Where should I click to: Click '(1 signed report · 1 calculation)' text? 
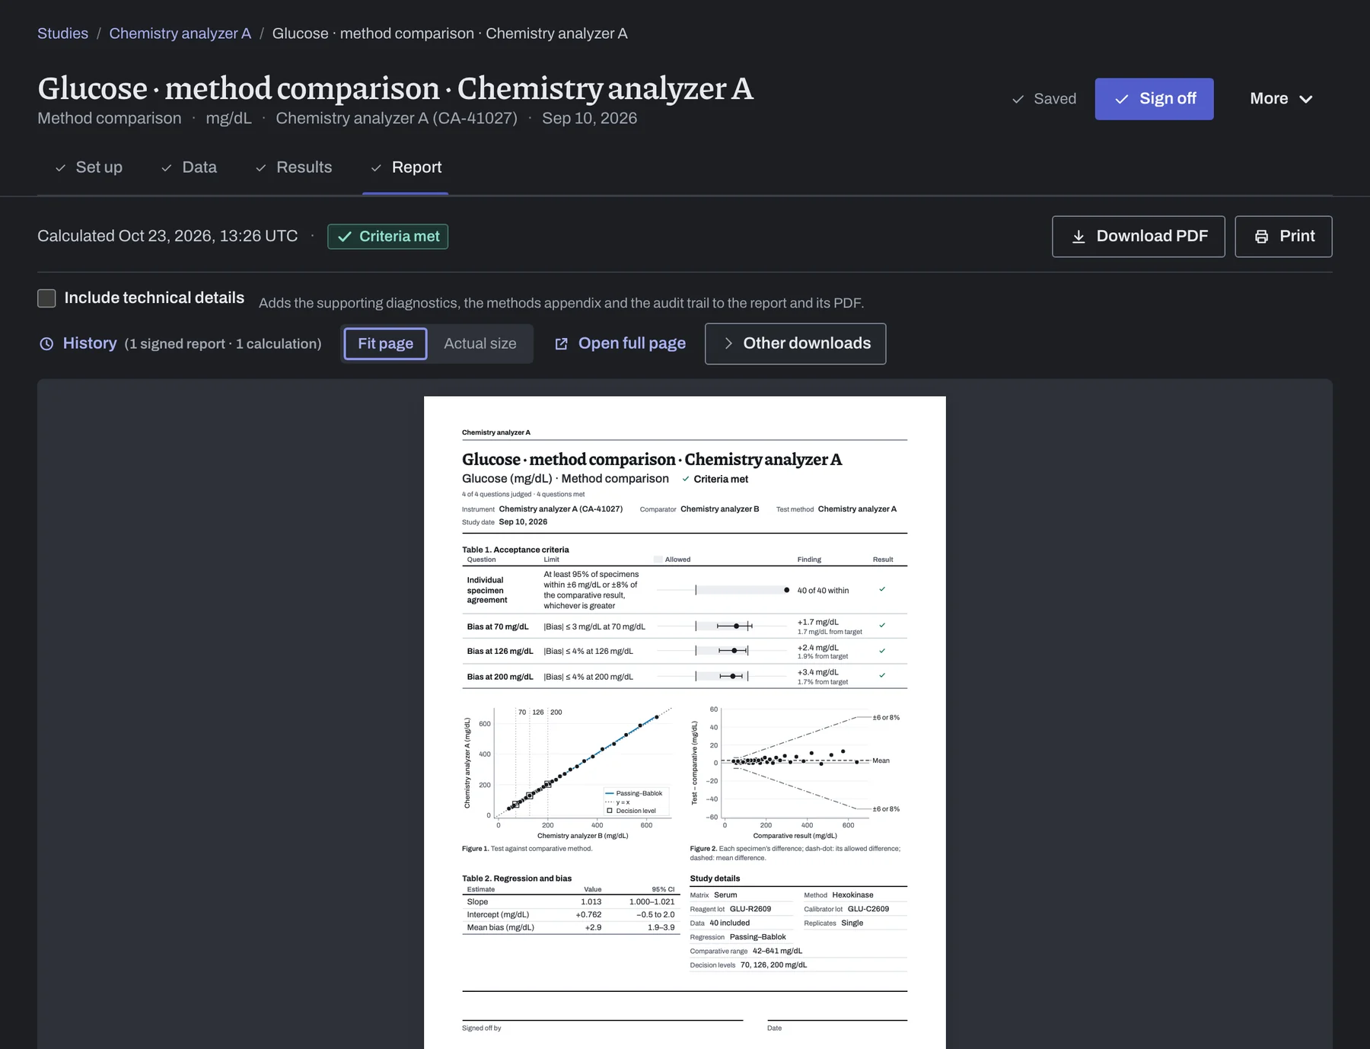223,344
